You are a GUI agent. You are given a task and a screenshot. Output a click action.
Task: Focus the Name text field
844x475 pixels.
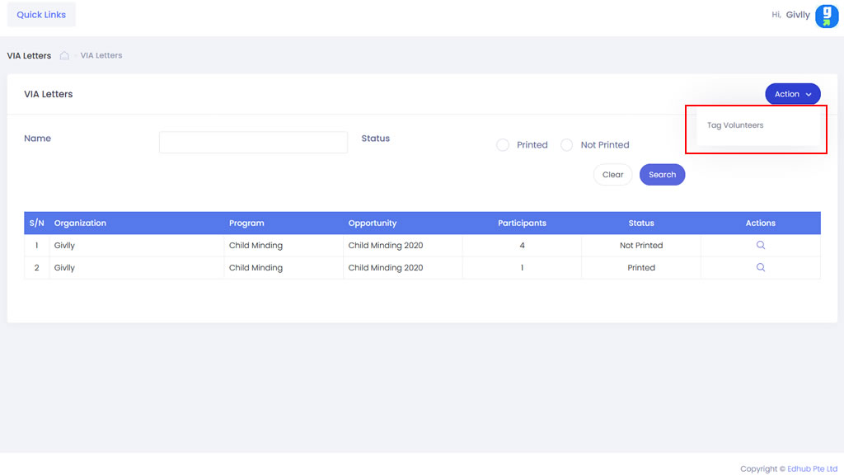coord(253,142)
